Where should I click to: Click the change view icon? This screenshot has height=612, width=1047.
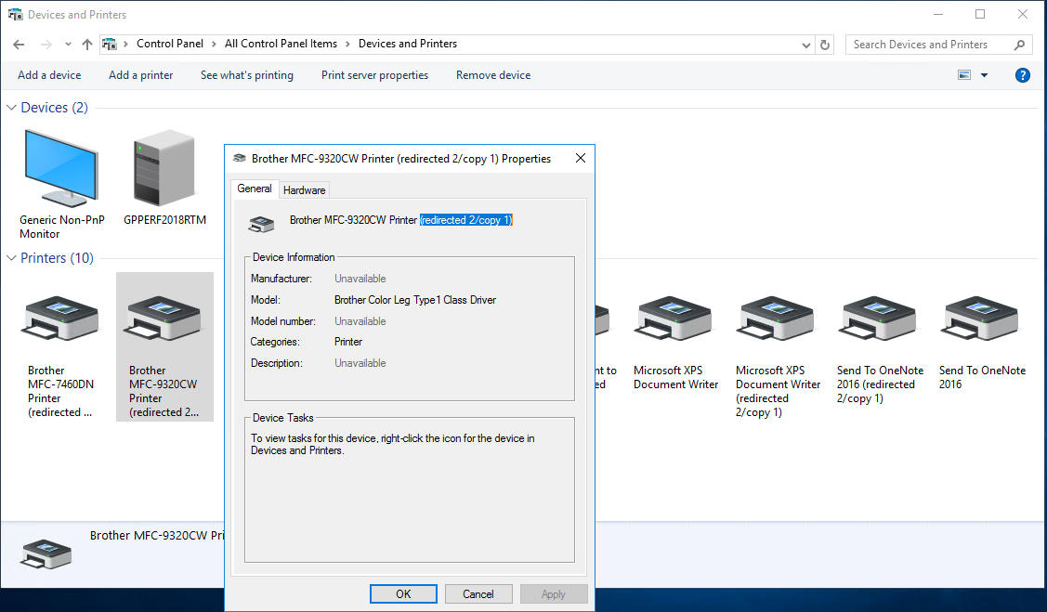(964, 75)
